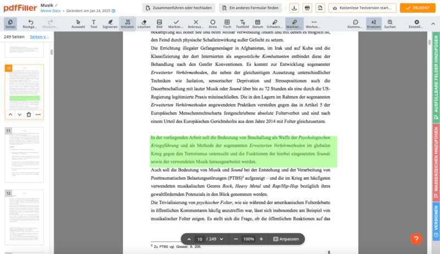Open page 10 more options menu
This screenshot has width=440, height=254.
coord(38,114)
